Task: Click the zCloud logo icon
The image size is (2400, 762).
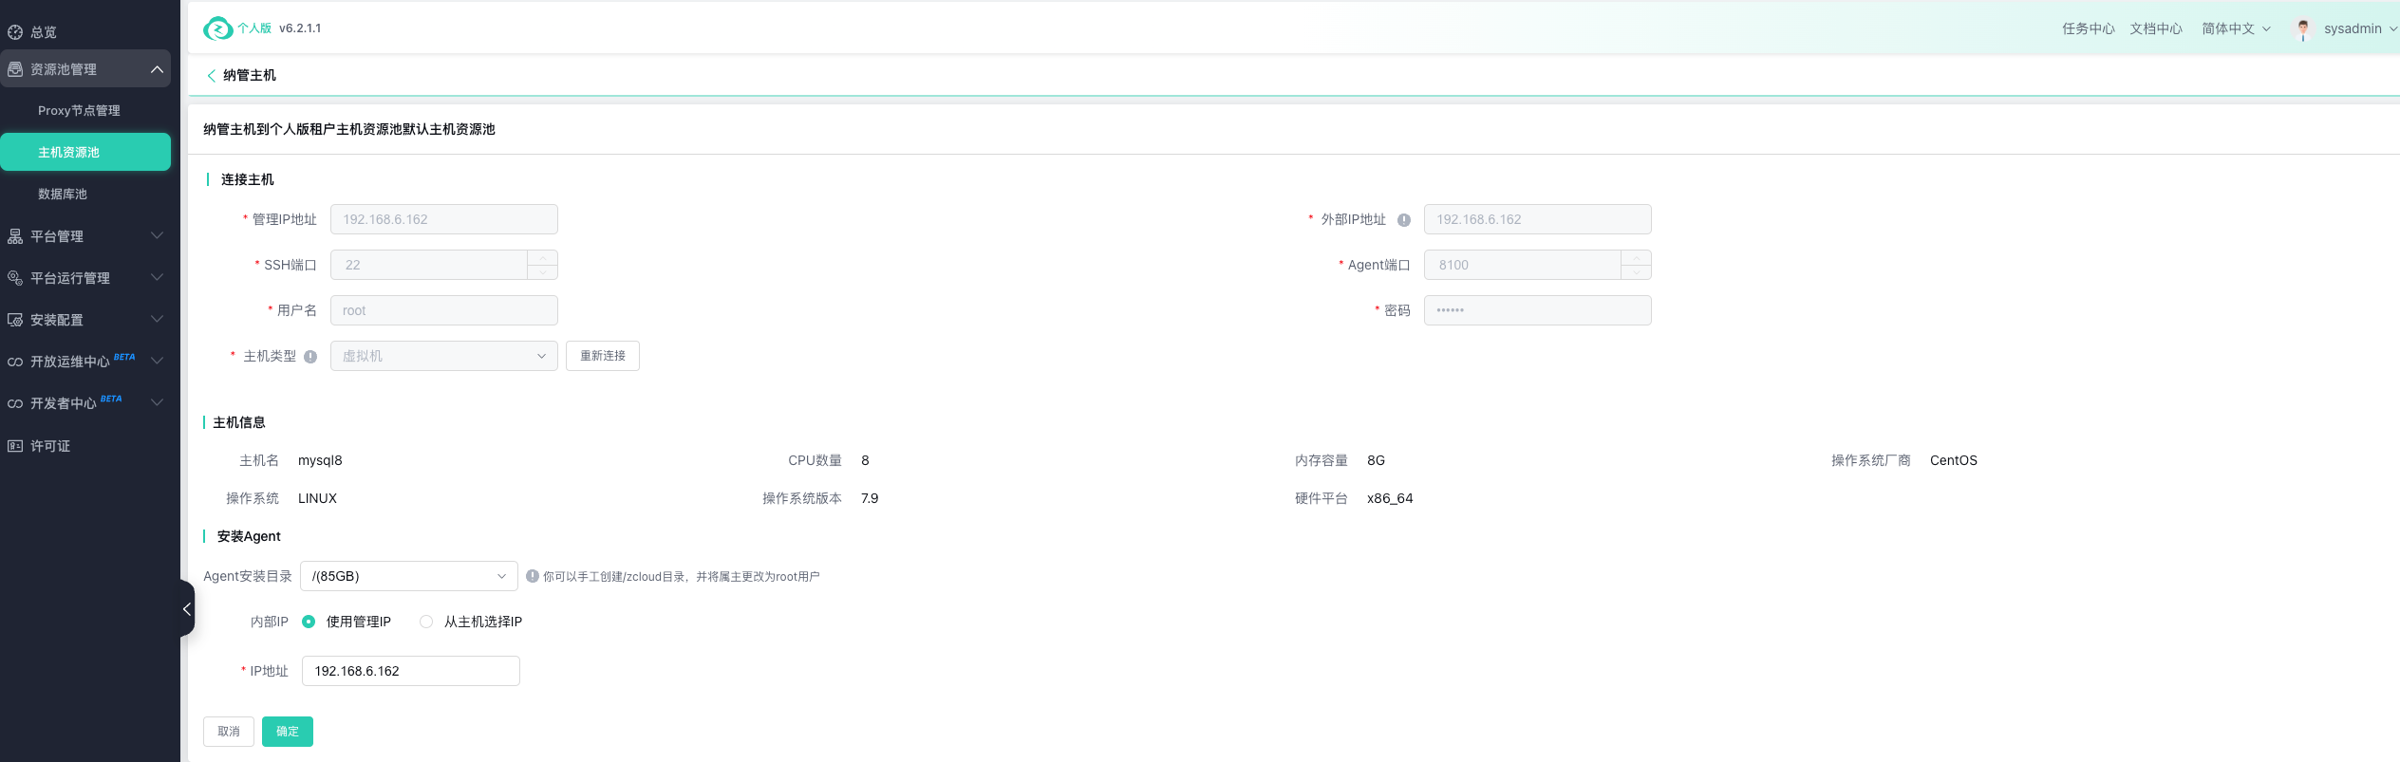Action: point(217,28)
